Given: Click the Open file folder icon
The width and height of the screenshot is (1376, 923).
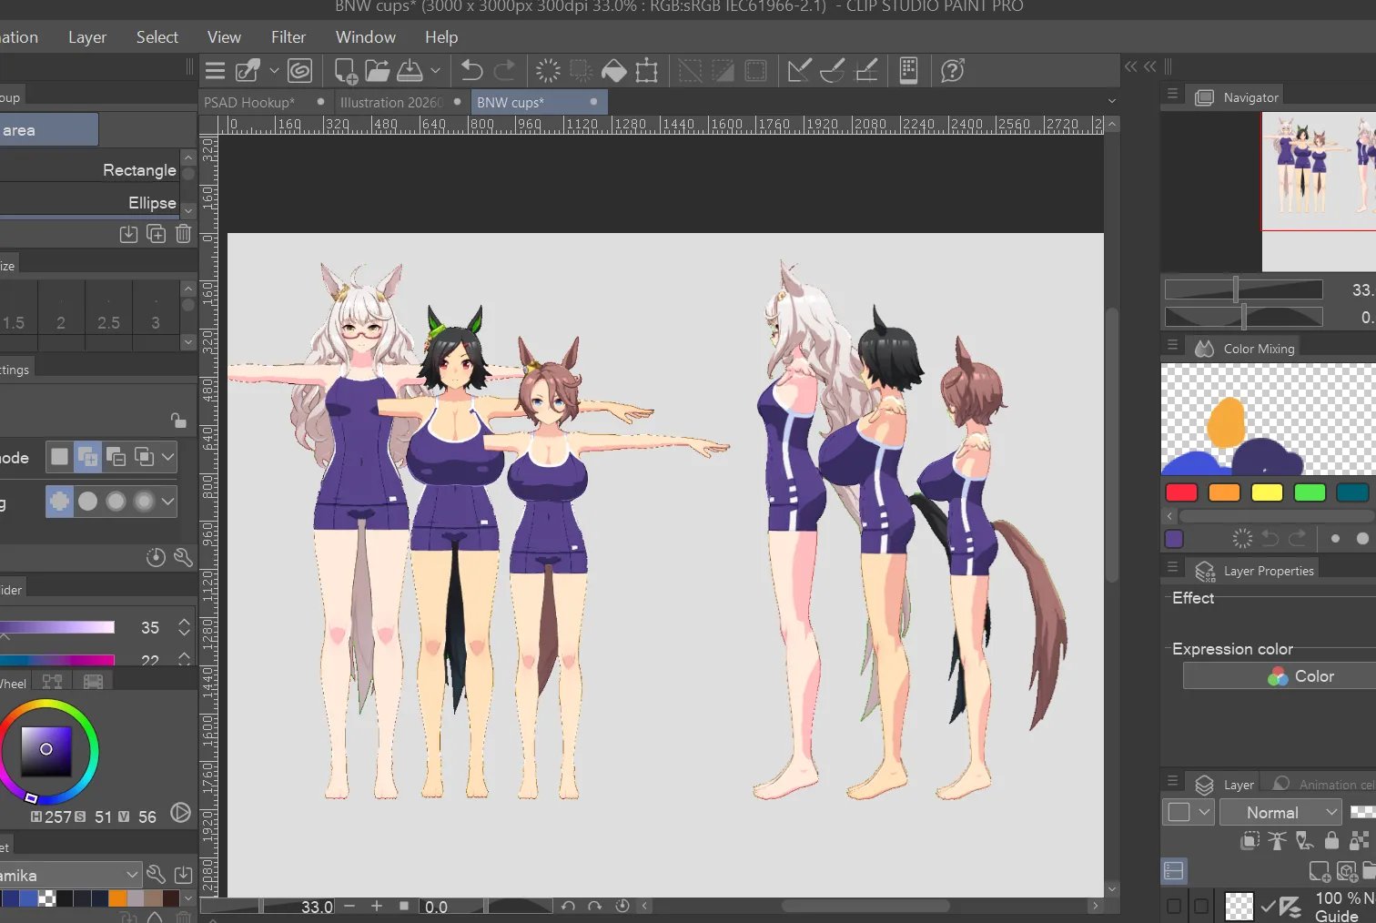Looking at the screenshot, I should pos(378,71).
